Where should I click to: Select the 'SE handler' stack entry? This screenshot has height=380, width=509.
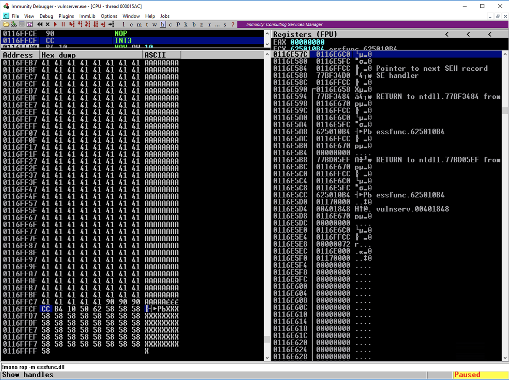click(387, 75)
